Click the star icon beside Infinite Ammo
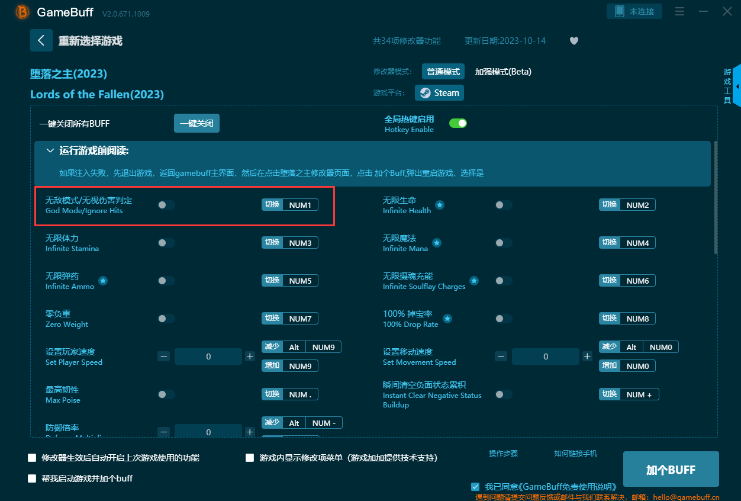This screenshot has height=501, width=741. (x=103, y=281)
